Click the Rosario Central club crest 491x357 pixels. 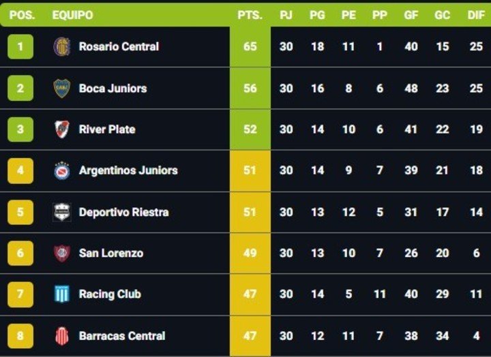point(61,46)
